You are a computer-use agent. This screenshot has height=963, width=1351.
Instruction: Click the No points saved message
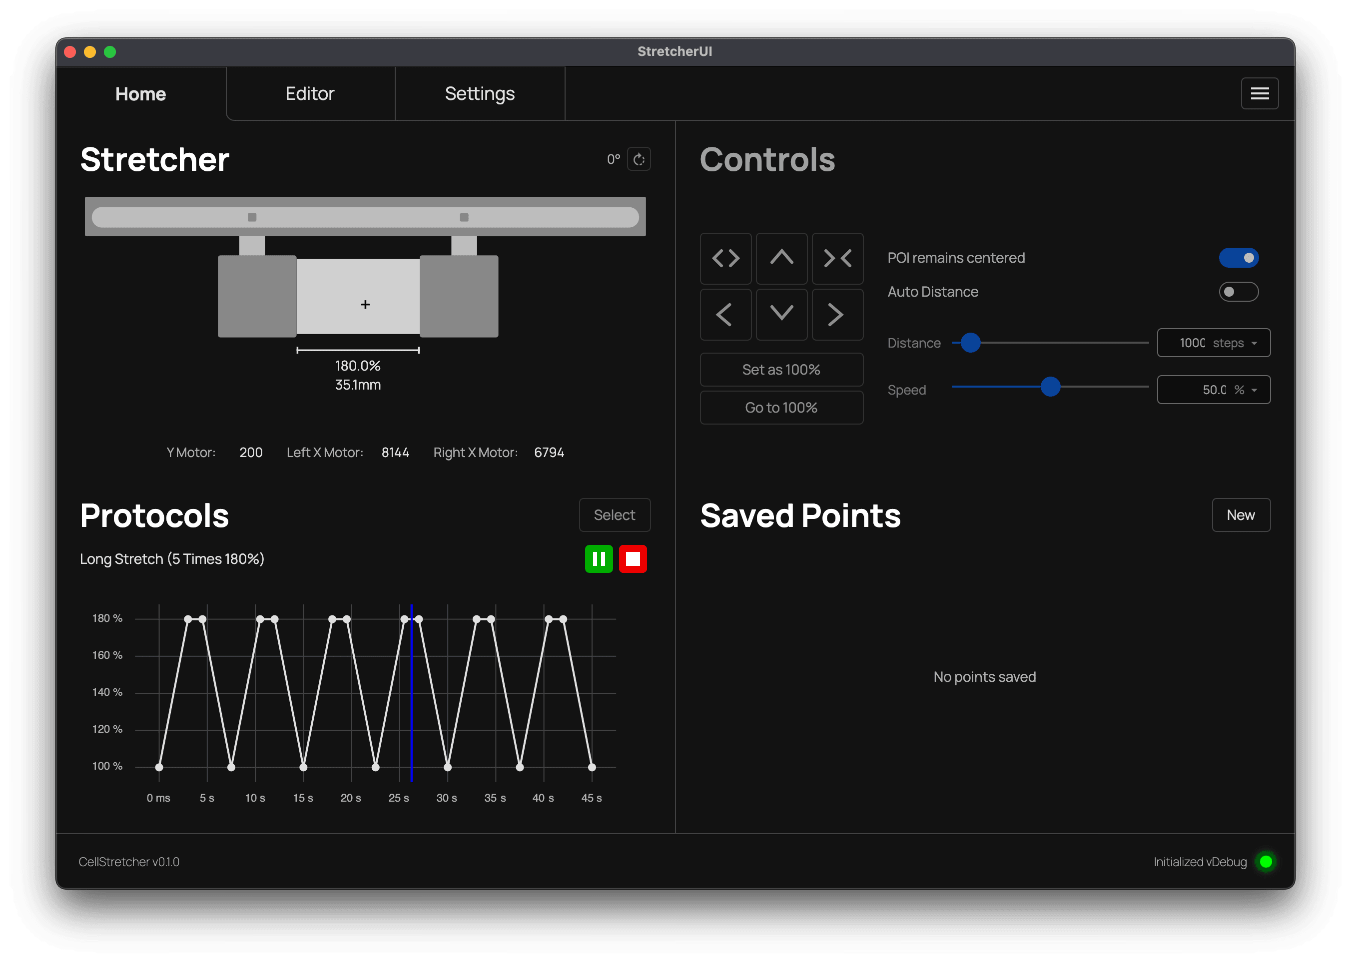click(984, 677)
